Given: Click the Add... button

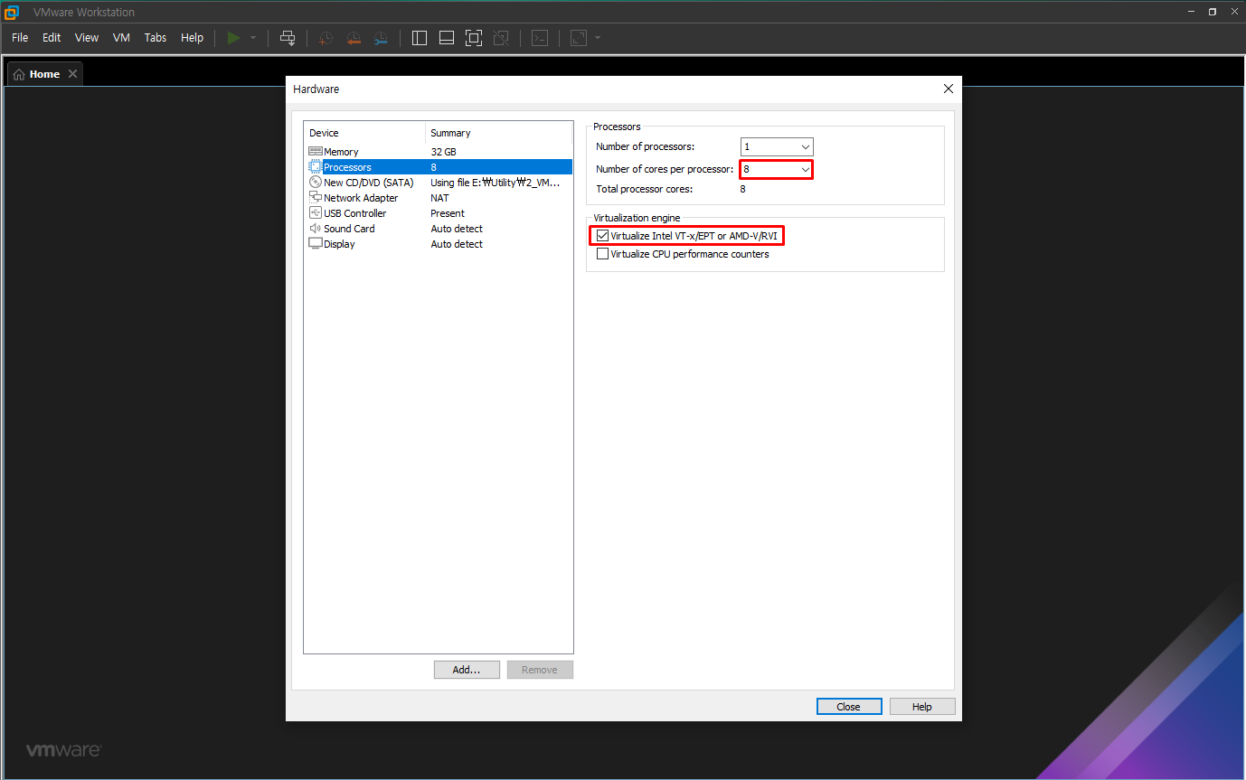Looking at the screenshot, I should (x=467, y=670).
